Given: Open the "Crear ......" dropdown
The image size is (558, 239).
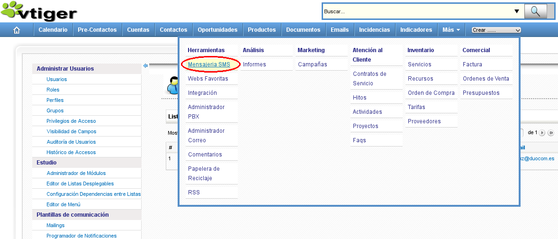Looking at the screenshot, I should pos(496,30).
